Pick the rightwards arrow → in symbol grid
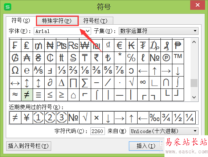Image resolution: width=208 pixels, height=157 pixels. coord(166,70)
